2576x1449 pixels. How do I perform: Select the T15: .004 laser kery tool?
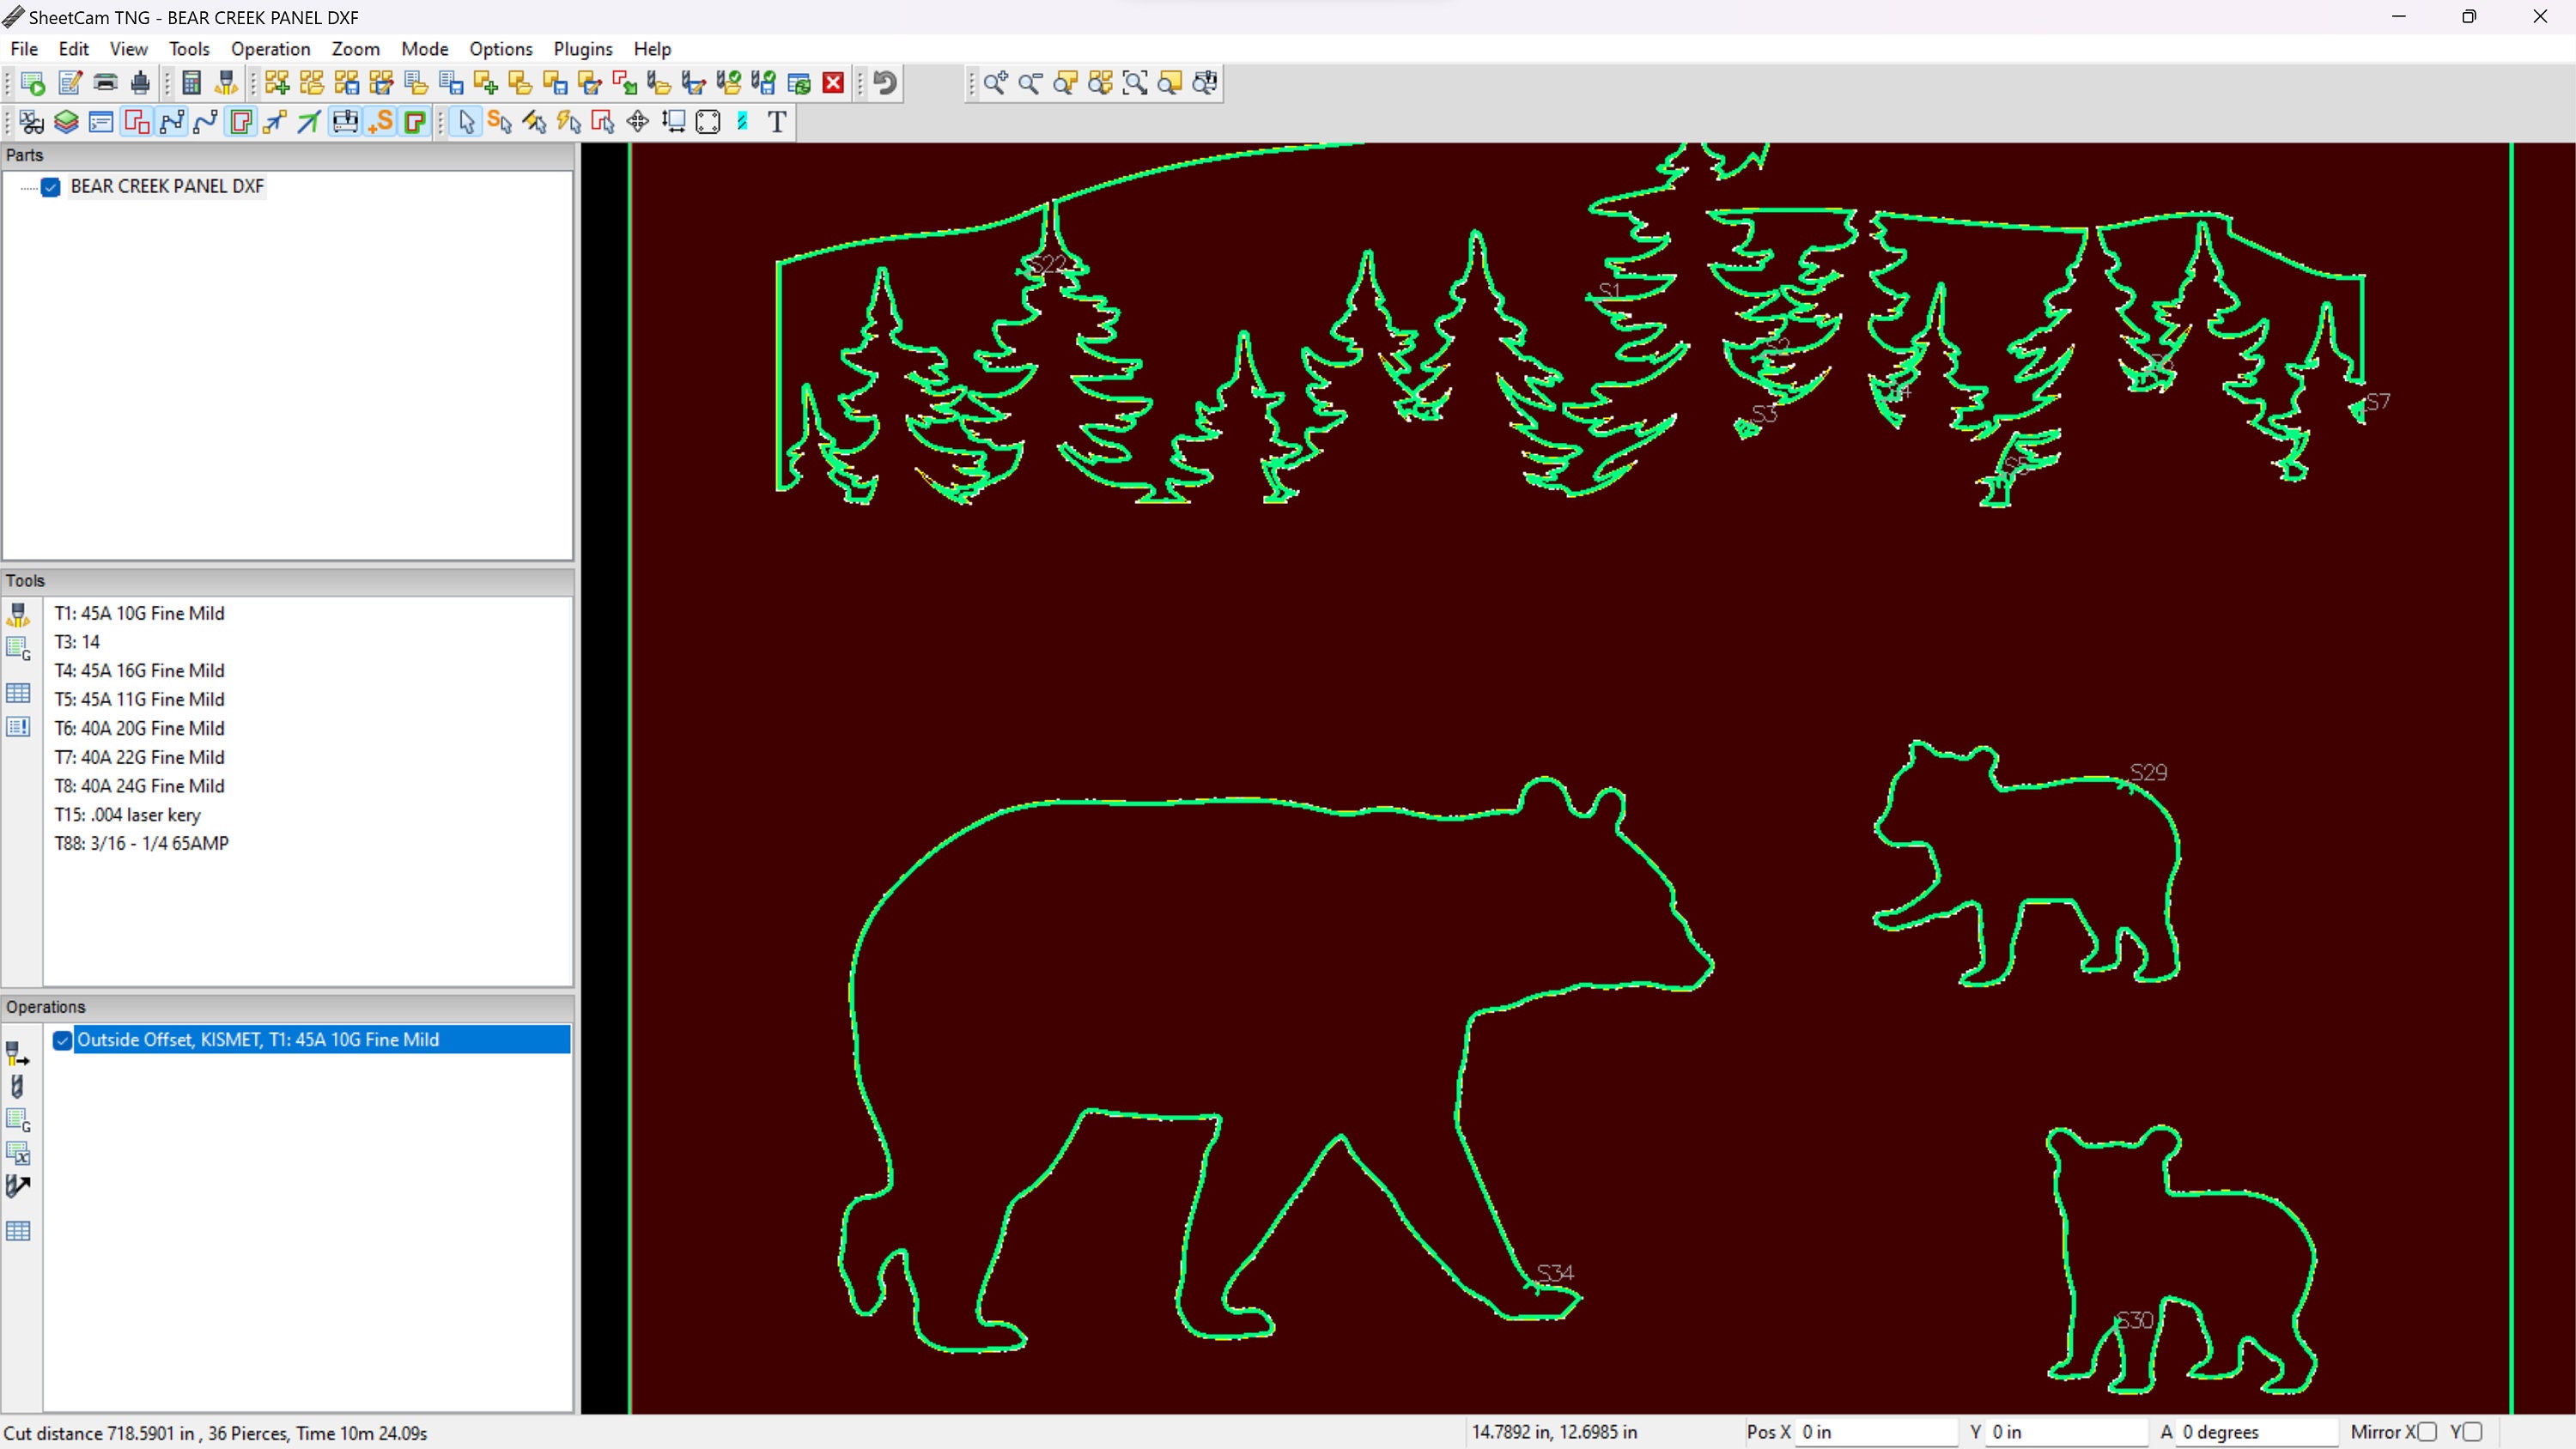click(127, 815)
